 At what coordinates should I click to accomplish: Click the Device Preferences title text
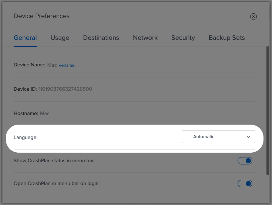pyautogui.click(x=41, y=16)
